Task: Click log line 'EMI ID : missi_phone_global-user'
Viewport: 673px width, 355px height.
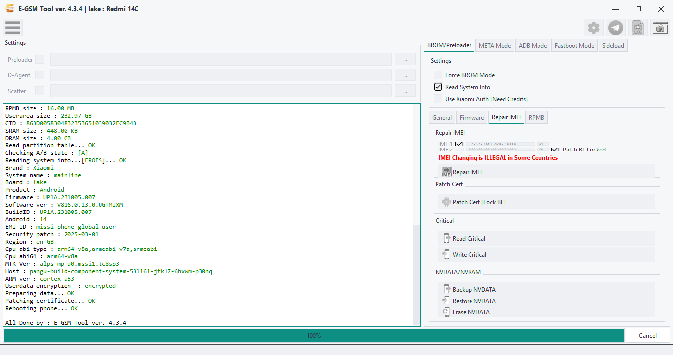Action: tap(61, 227)
